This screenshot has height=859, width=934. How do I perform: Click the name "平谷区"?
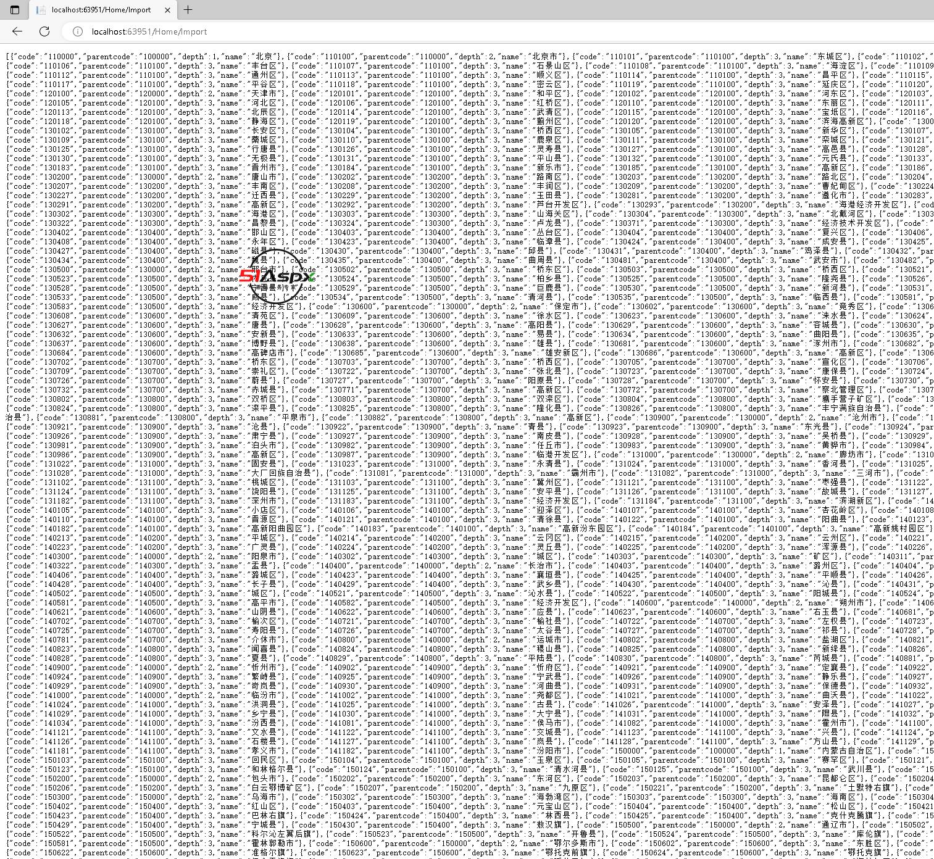[265, 85]
